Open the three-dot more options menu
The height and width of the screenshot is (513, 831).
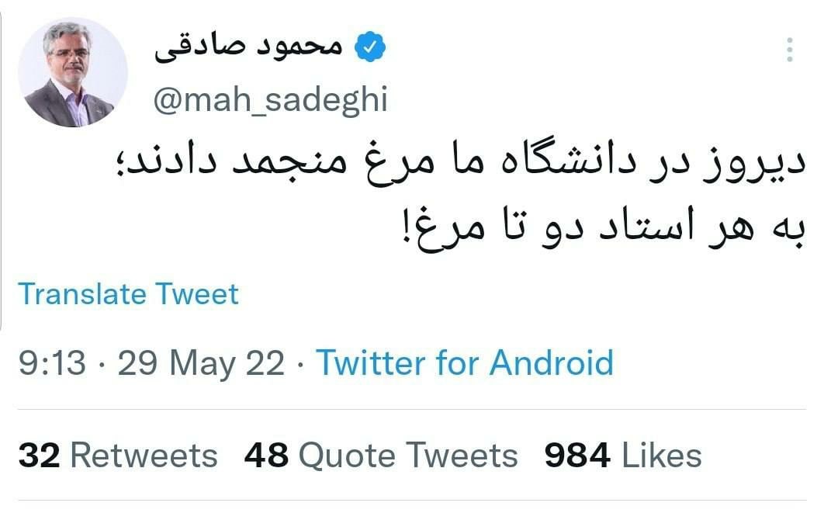coord(791,48)
